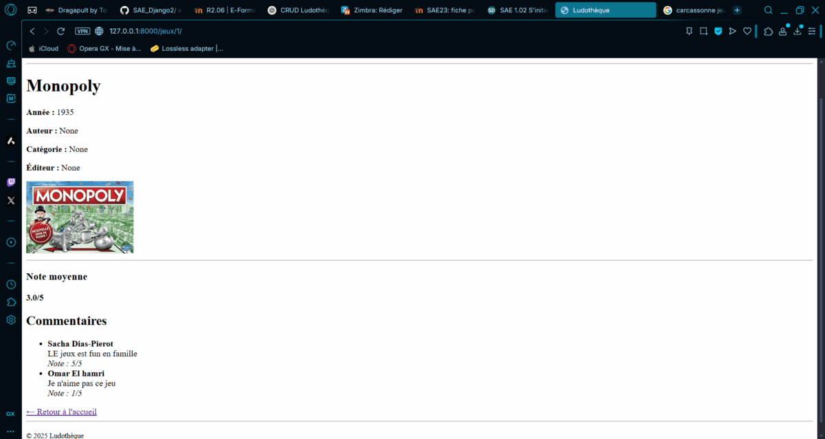825x439 pixels.
Task: Click the © 2025 Ludothèque footer text
Action: point(55,435)
